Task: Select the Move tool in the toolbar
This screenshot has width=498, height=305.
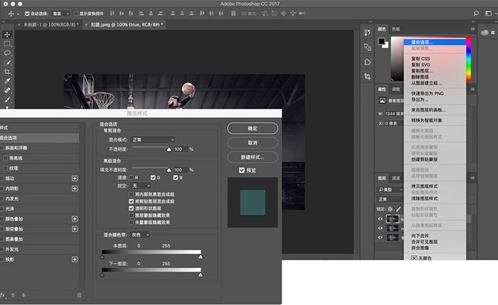Action: pos(7,34)
